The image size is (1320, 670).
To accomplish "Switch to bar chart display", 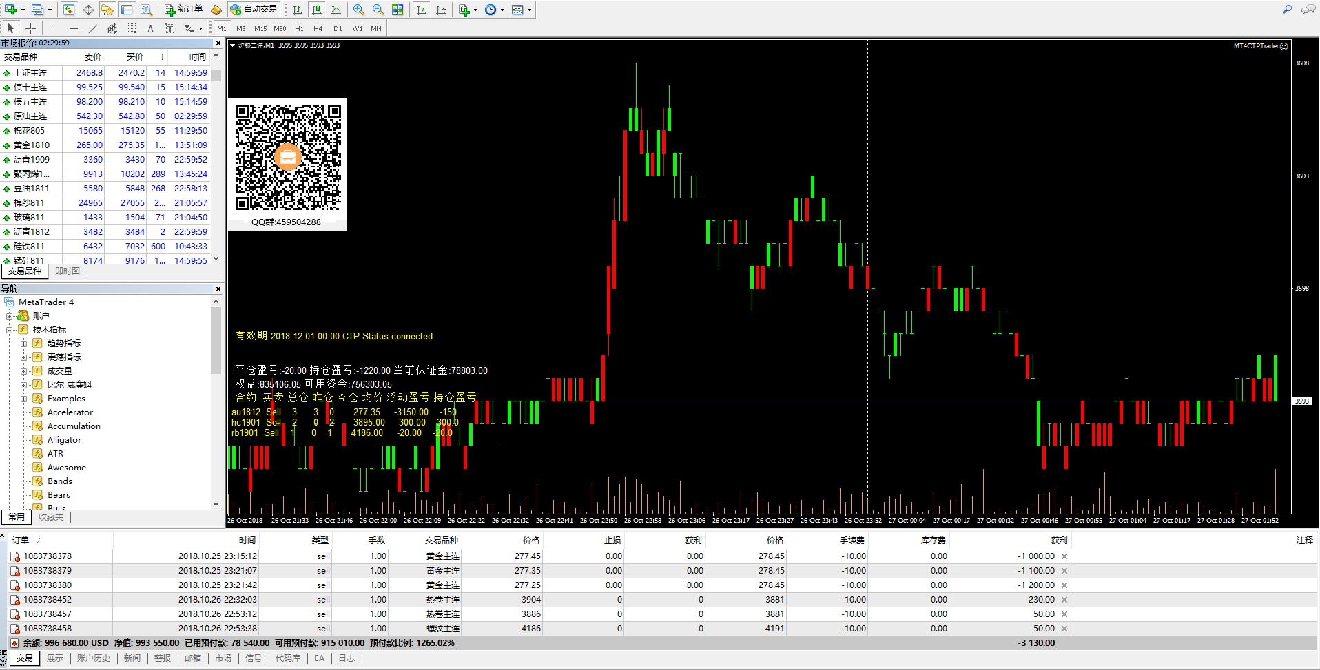I will (297, 10).
